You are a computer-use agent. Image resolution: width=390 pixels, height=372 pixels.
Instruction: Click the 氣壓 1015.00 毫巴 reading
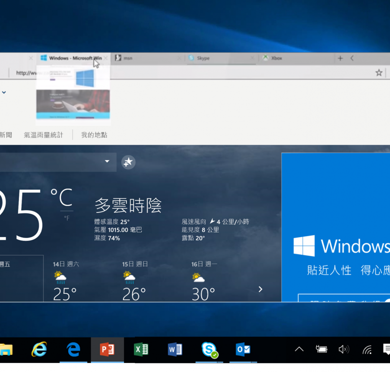(x=118, y=230)
